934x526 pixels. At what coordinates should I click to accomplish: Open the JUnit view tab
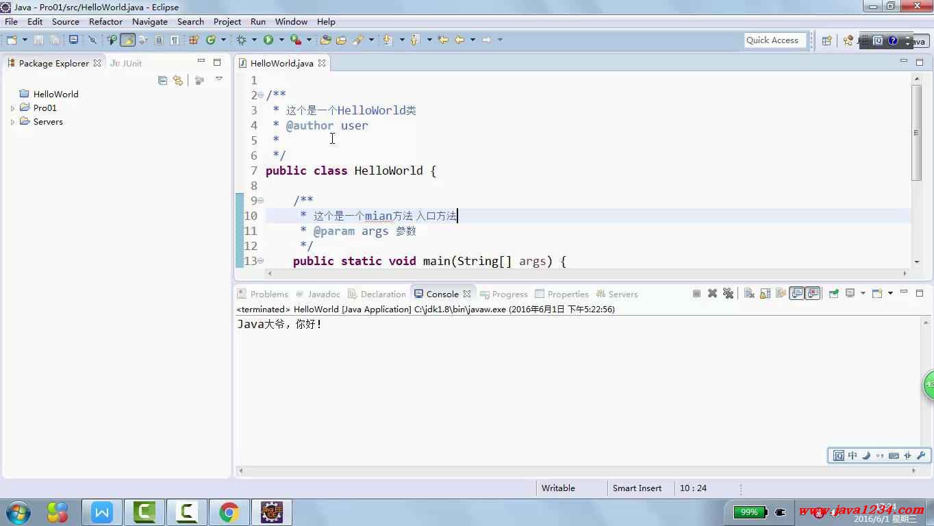click(127, 63)
